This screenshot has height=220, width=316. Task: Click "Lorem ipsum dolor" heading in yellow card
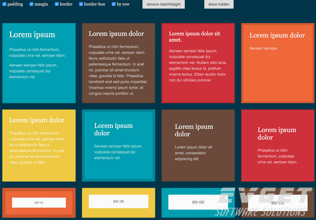point(37,120)
